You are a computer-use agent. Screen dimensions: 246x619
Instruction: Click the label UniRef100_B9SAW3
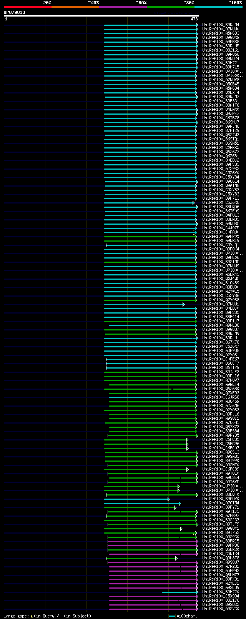click(x=221, y=457)
